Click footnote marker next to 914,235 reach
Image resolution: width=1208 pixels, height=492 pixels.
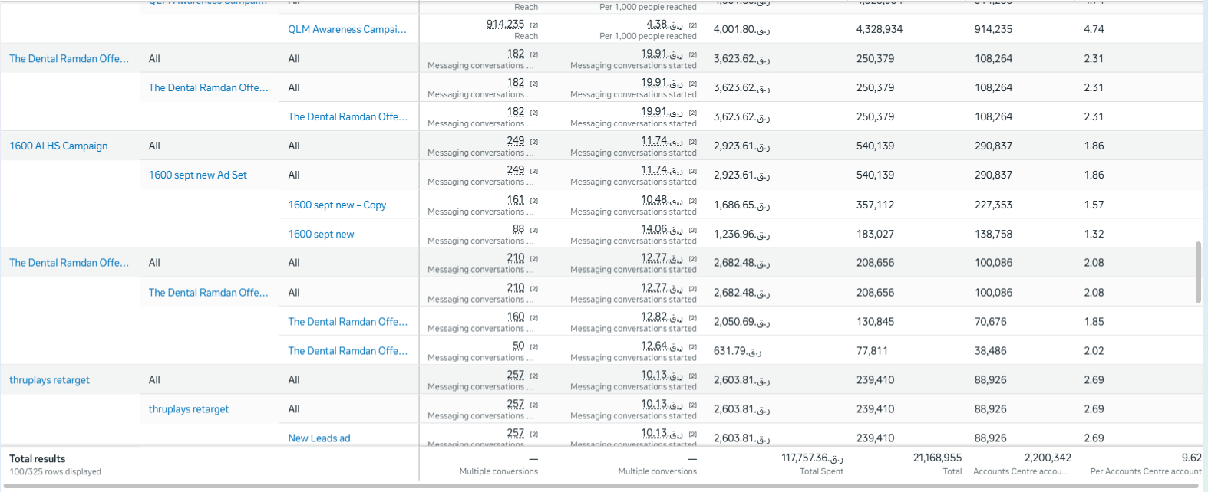point(534,25)
